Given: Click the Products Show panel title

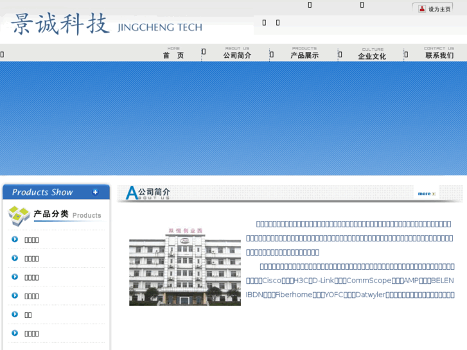Looking at the screenshot, I should 42,192.
